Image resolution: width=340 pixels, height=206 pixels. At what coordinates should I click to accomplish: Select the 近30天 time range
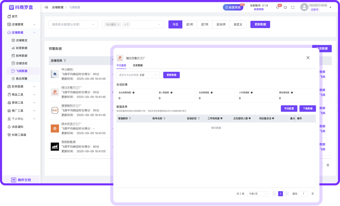pos(221,24)
